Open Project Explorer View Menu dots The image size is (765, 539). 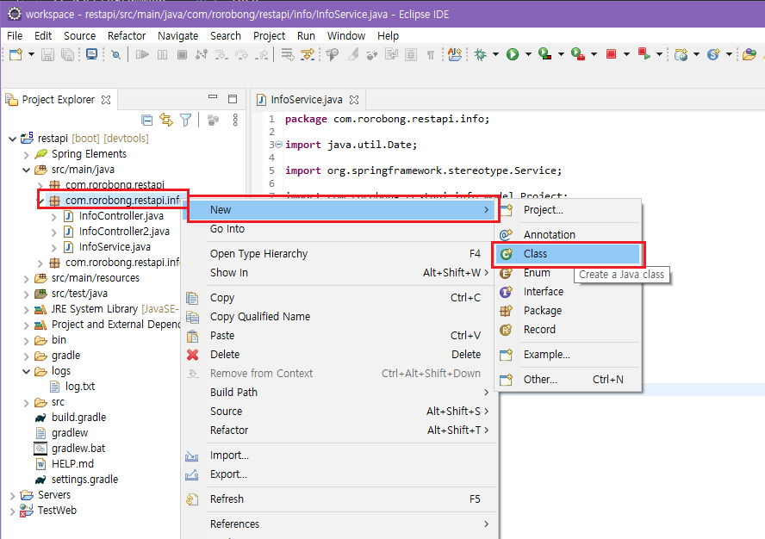[235, 120]
